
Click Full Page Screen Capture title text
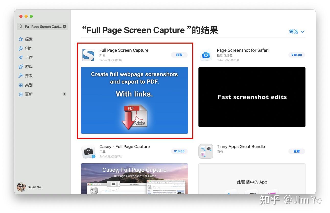[x=124, y=50]
